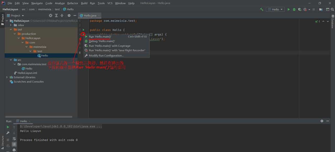Click the Search Everywhere magnifier icon
The image size is (335, 152).
[x=332, y=9]
